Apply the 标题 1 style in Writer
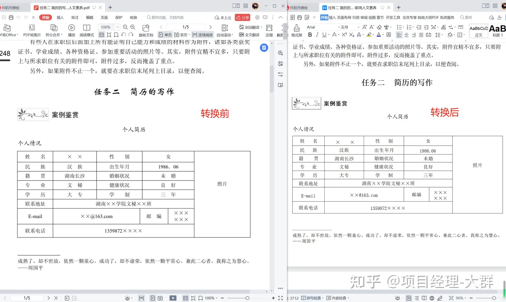 pyautogui.click(x=498, y=31)
